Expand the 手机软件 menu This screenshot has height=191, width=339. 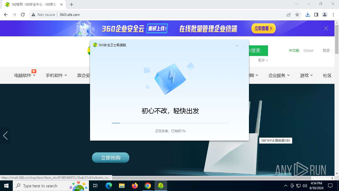click(56, 75)
